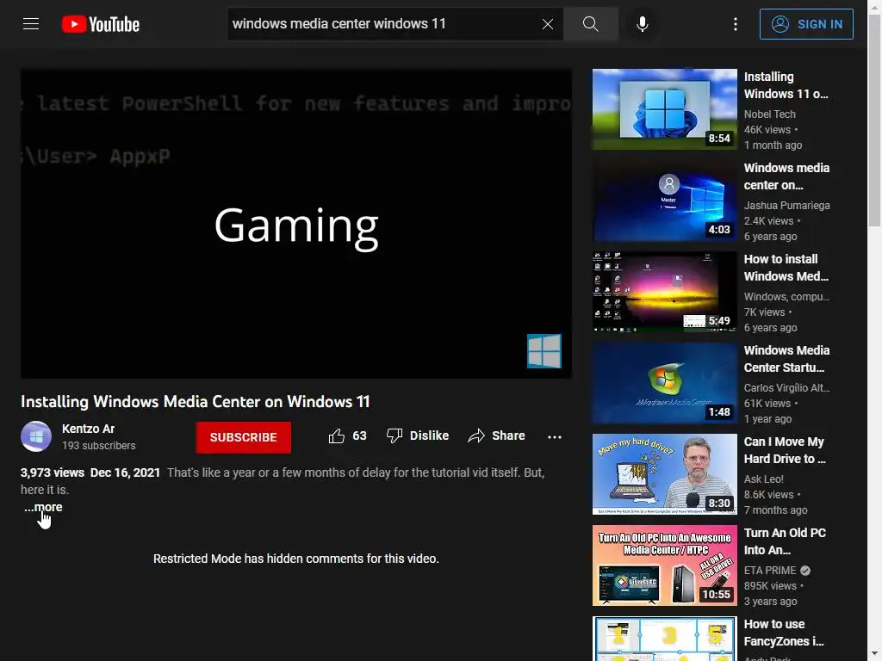
Task: Share the video
Action: click(496, 436)
